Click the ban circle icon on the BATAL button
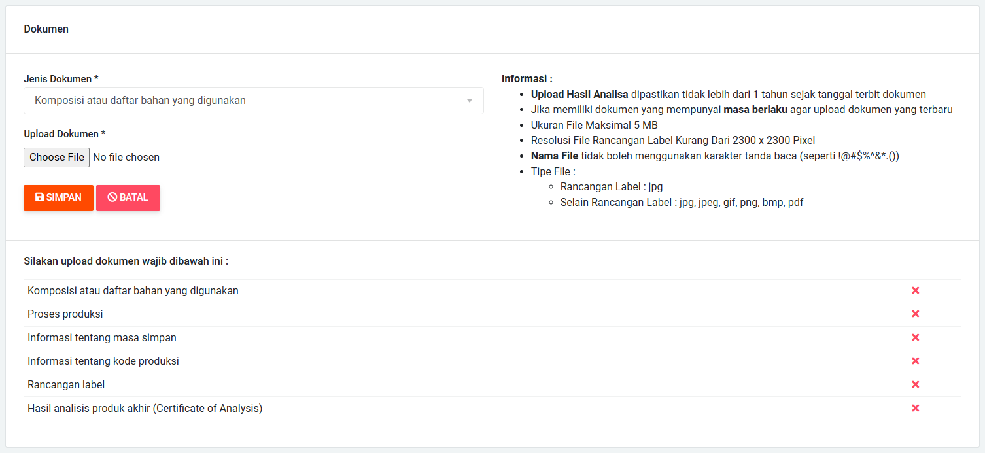This screenshot has width=985, height=453. tap(112, 197)
